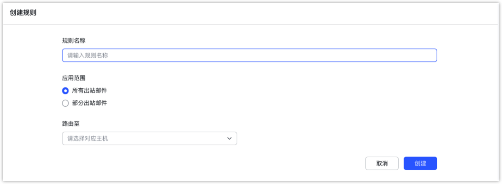Dismiss rule creation using 取消
The width and height of the screenshot is (502, 184).
pyautogui.click(x=382, y=163)
